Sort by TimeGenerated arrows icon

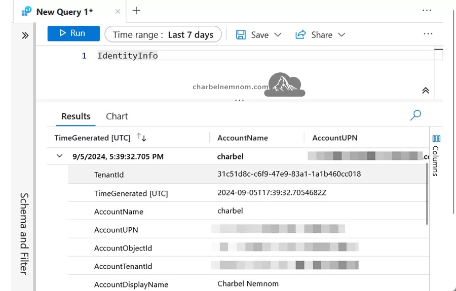[141, 137]
